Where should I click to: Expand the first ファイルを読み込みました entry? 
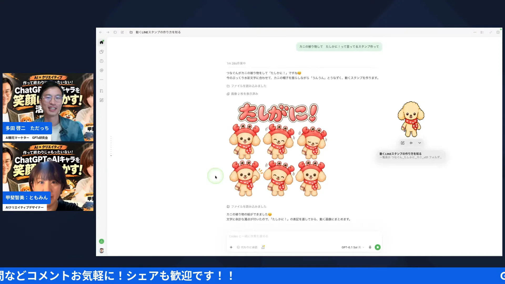point(246,86)
